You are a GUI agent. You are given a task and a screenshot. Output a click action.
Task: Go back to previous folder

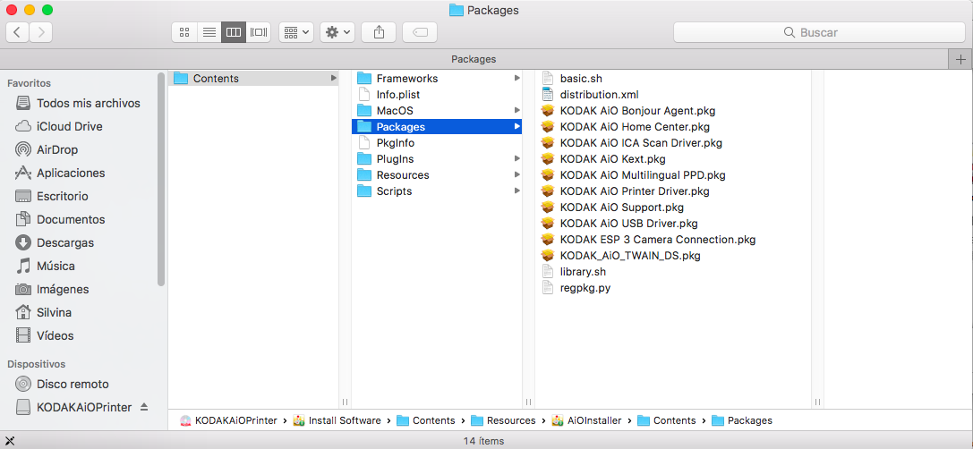(17, 32)
